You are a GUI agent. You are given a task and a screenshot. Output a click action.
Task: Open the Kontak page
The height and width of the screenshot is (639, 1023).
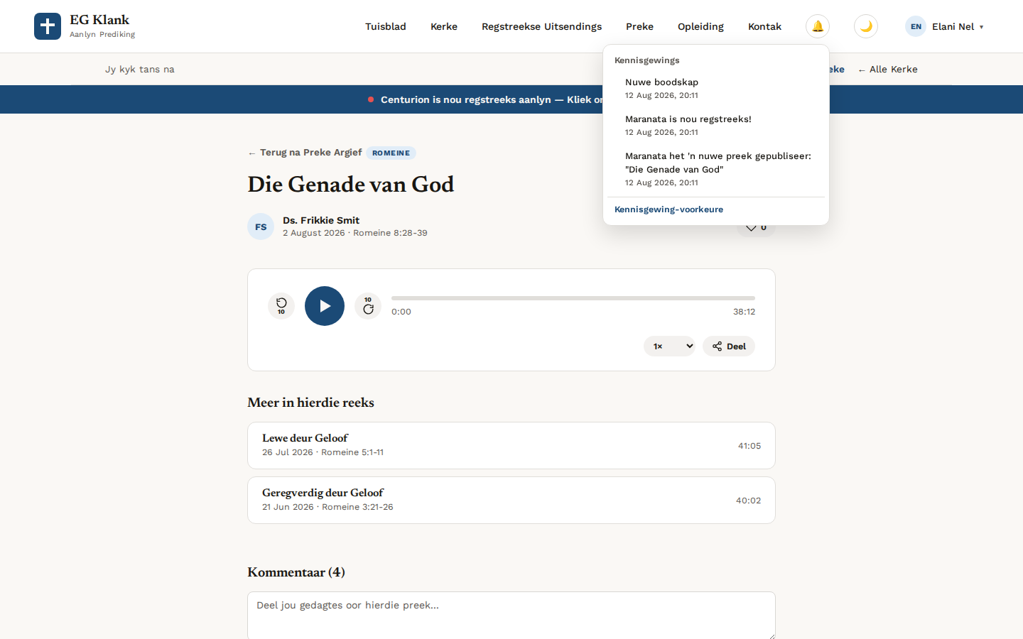tap(764, 26)
